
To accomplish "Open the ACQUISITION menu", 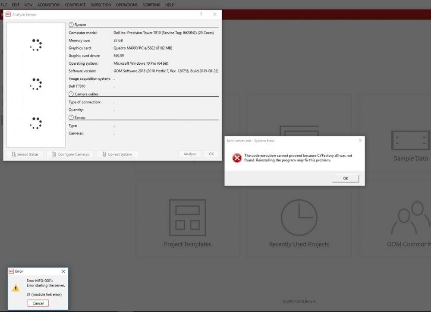I will [48, 5].
